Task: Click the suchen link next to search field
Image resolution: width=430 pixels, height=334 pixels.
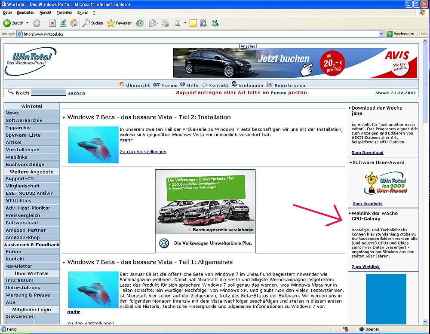Action: click(77, 93)
